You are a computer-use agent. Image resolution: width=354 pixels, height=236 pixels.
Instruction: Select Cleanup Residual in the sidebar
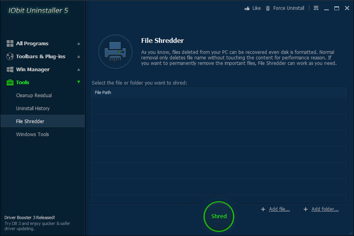click(34, 95)
